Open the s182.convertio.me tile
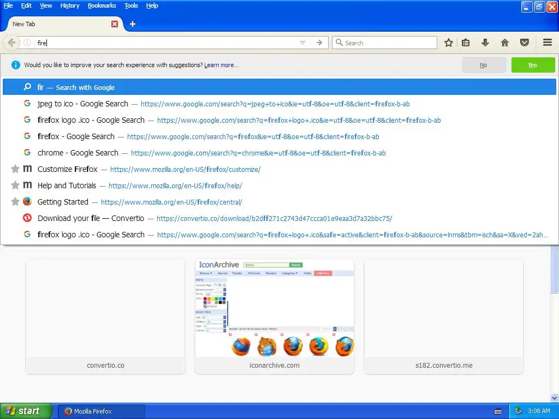 (444, 316)
